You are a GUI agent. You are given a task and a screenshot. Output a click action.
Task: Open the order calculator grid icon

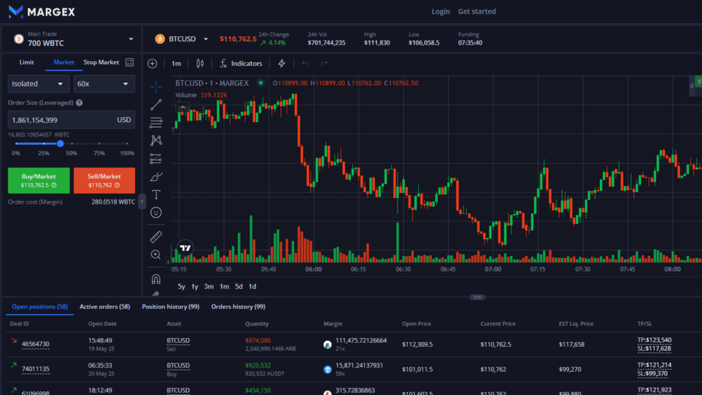tap(130, 62)
